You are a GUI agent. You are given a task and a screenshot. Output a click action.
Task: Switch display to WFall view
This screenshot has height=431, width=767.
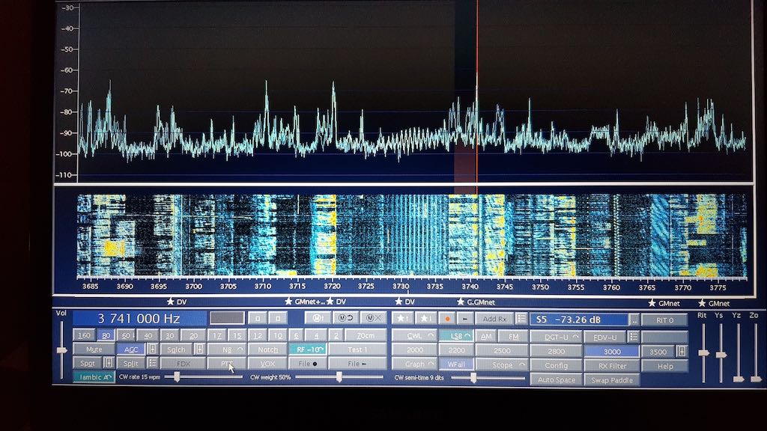456,364
